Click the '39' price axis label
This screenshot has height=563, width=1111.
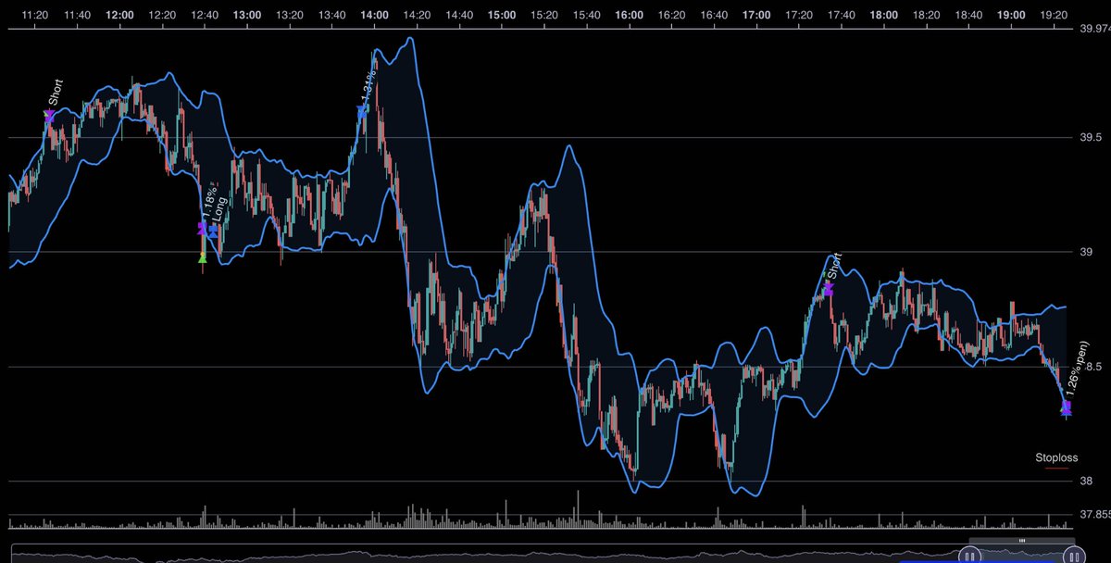click(x=1087, y=252)
